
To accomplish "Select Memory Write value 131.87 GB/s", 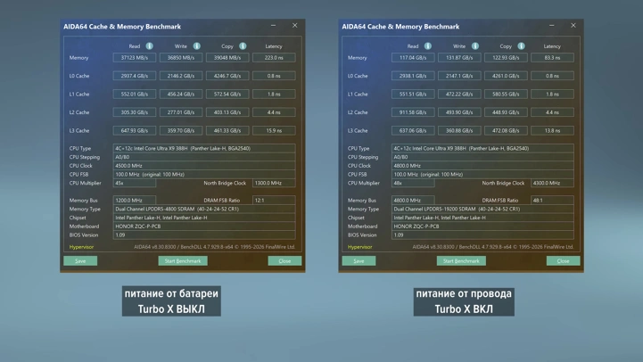I will tap(459, 58).
